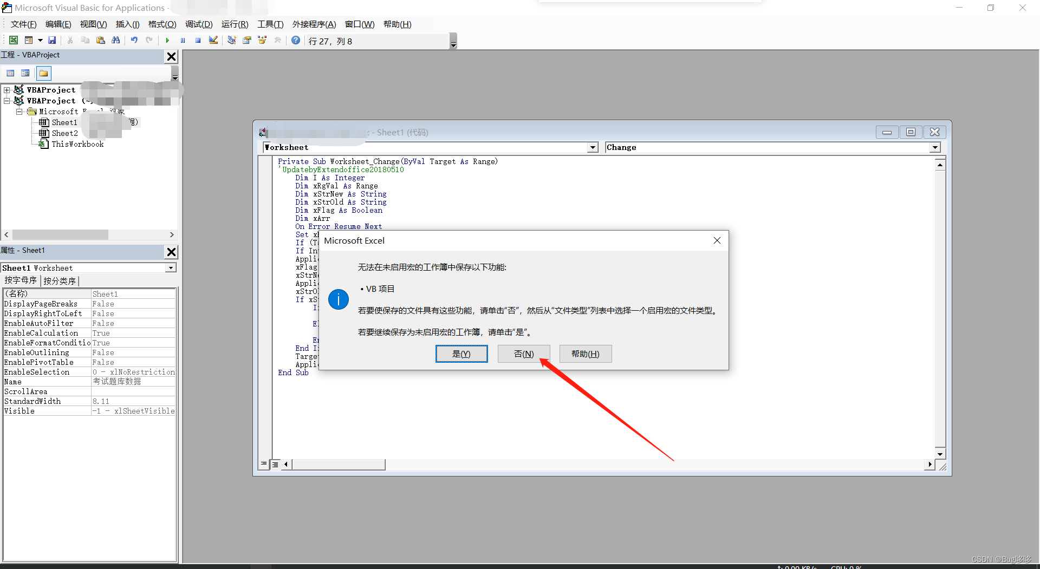Select Sheet1 in project tree
The image size is (1040, 569).
(x=64, y=122)
